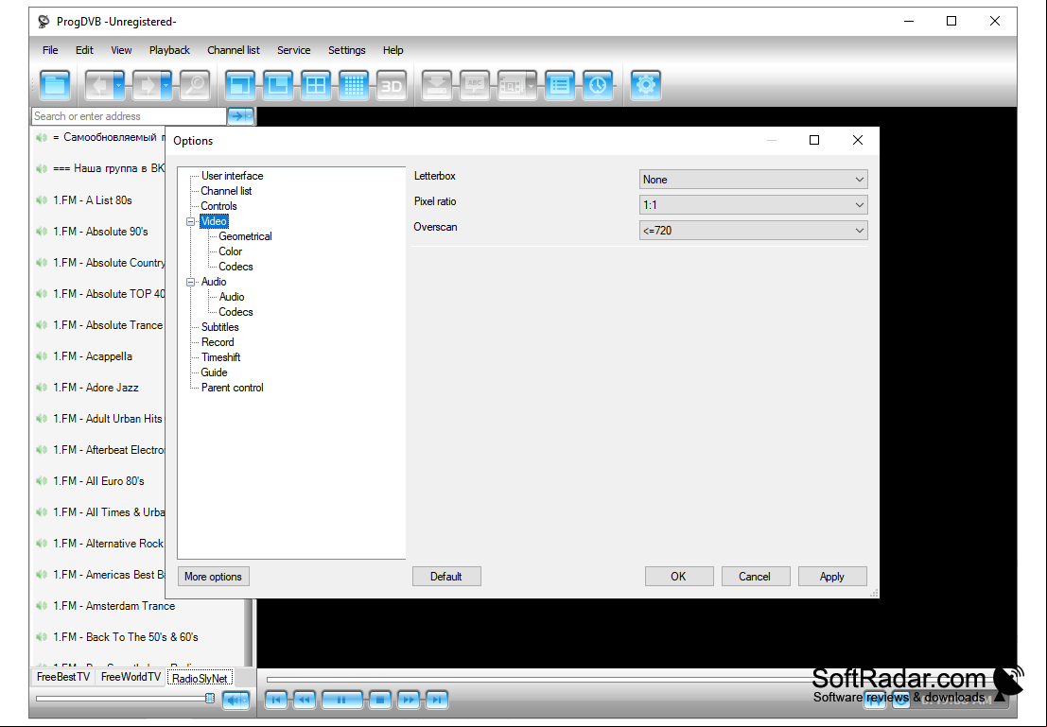The height and width of the screenshot is (727, 1047).
Task: Open the Help menu
Action: click(x=393, y=50)
